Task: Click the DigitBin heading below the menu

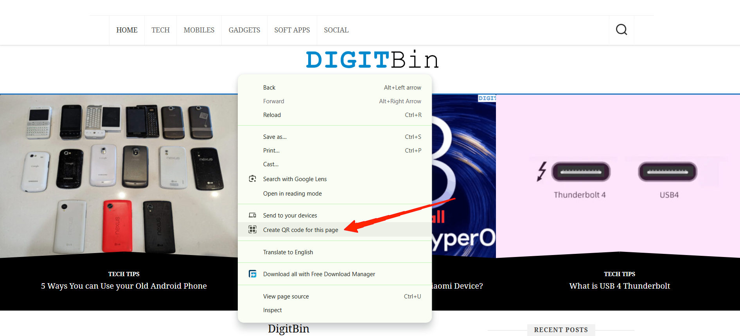Action: (x=289, y=329)
